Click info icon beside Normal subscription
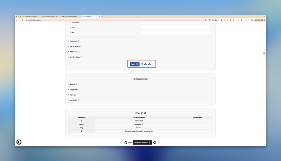 (x=77, y=84)
